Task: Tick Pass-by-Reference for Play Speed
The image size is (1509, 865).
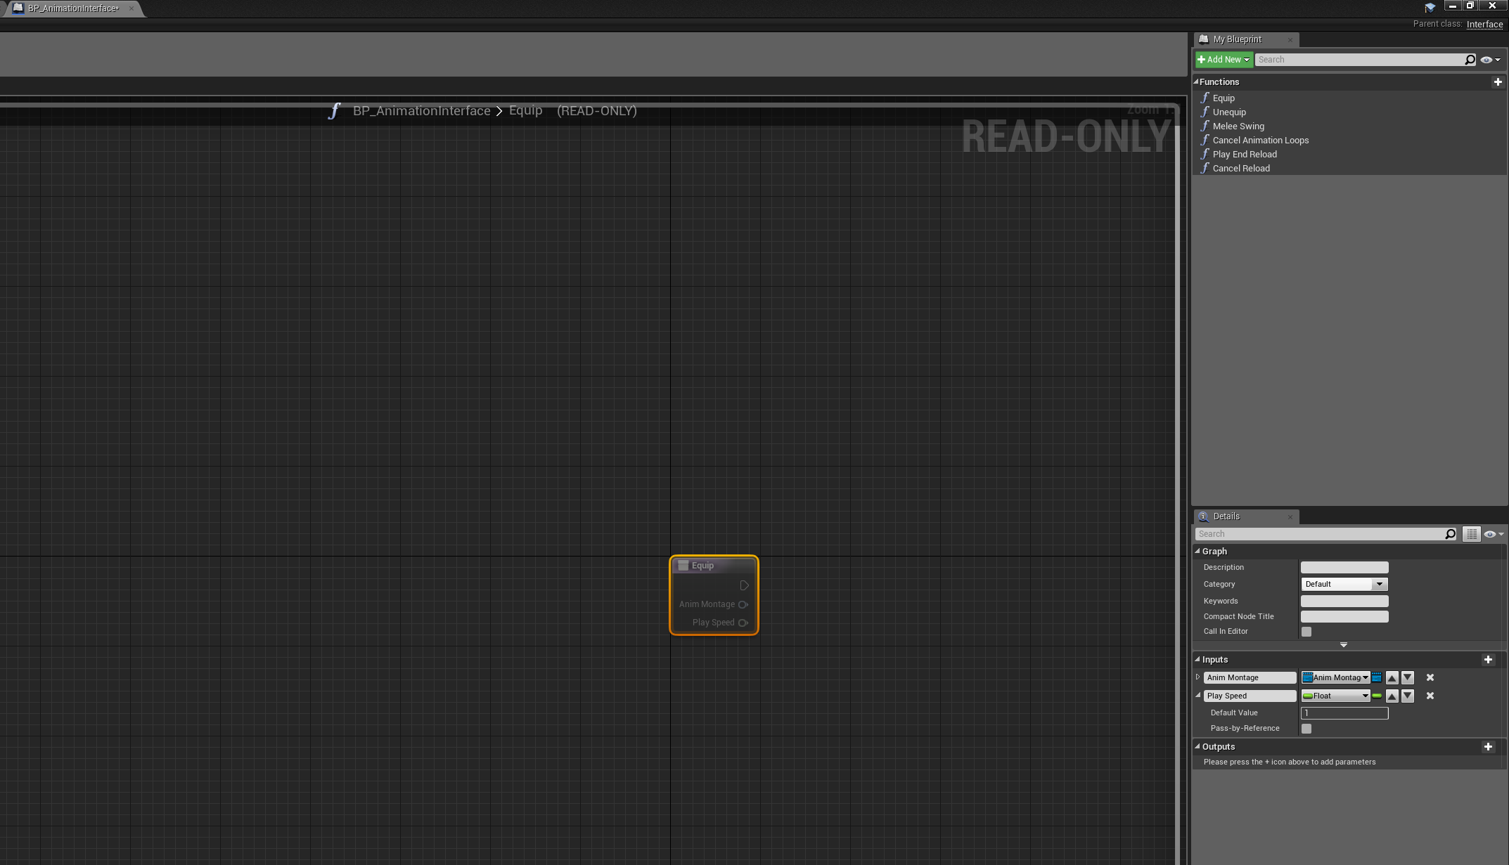Action: pyautogui.click(x=1306, y=729)
